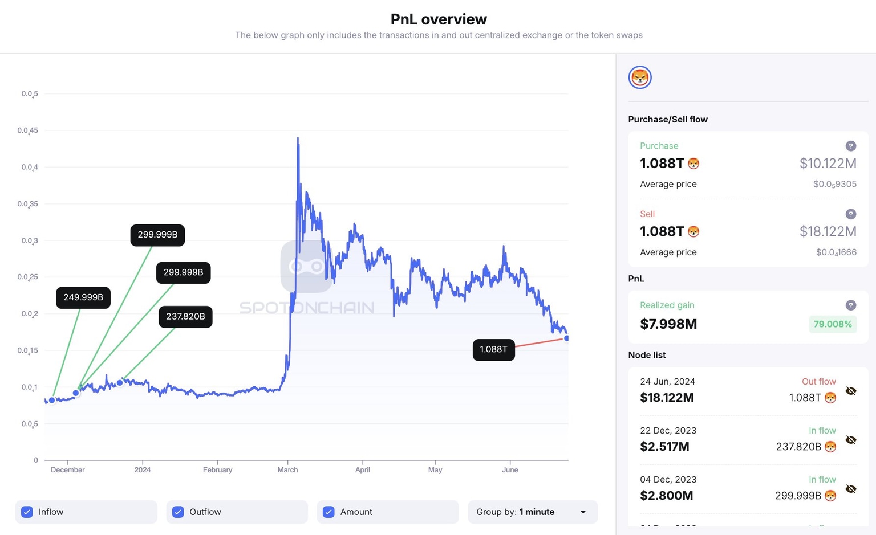Viewport: 876px width, 535px height.
Task: Toggle visibility of 04 Dec, 2023 node
Action: [851, 489]
